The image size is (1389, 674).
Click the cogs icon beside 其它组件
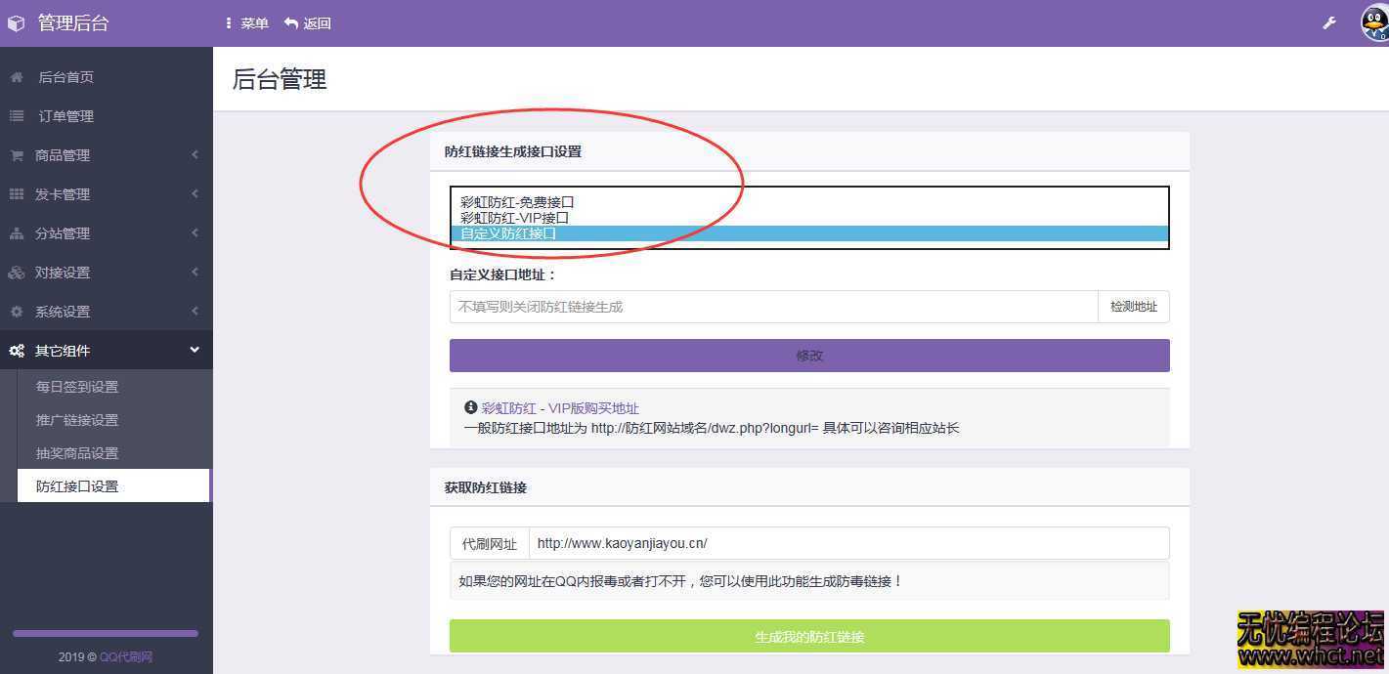point(16,350)
